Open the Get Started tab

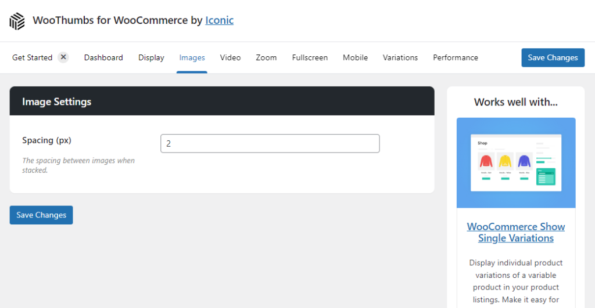click(x=33, y=57)
